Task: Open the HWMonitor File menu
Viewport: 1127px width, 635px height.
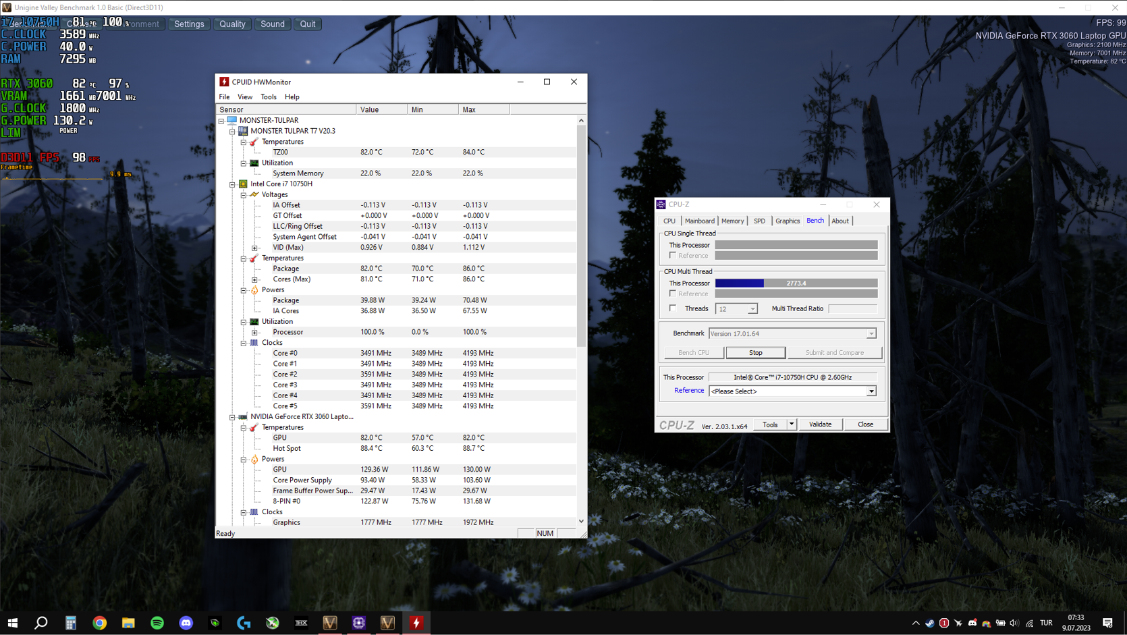Action: tap(224, 97)
